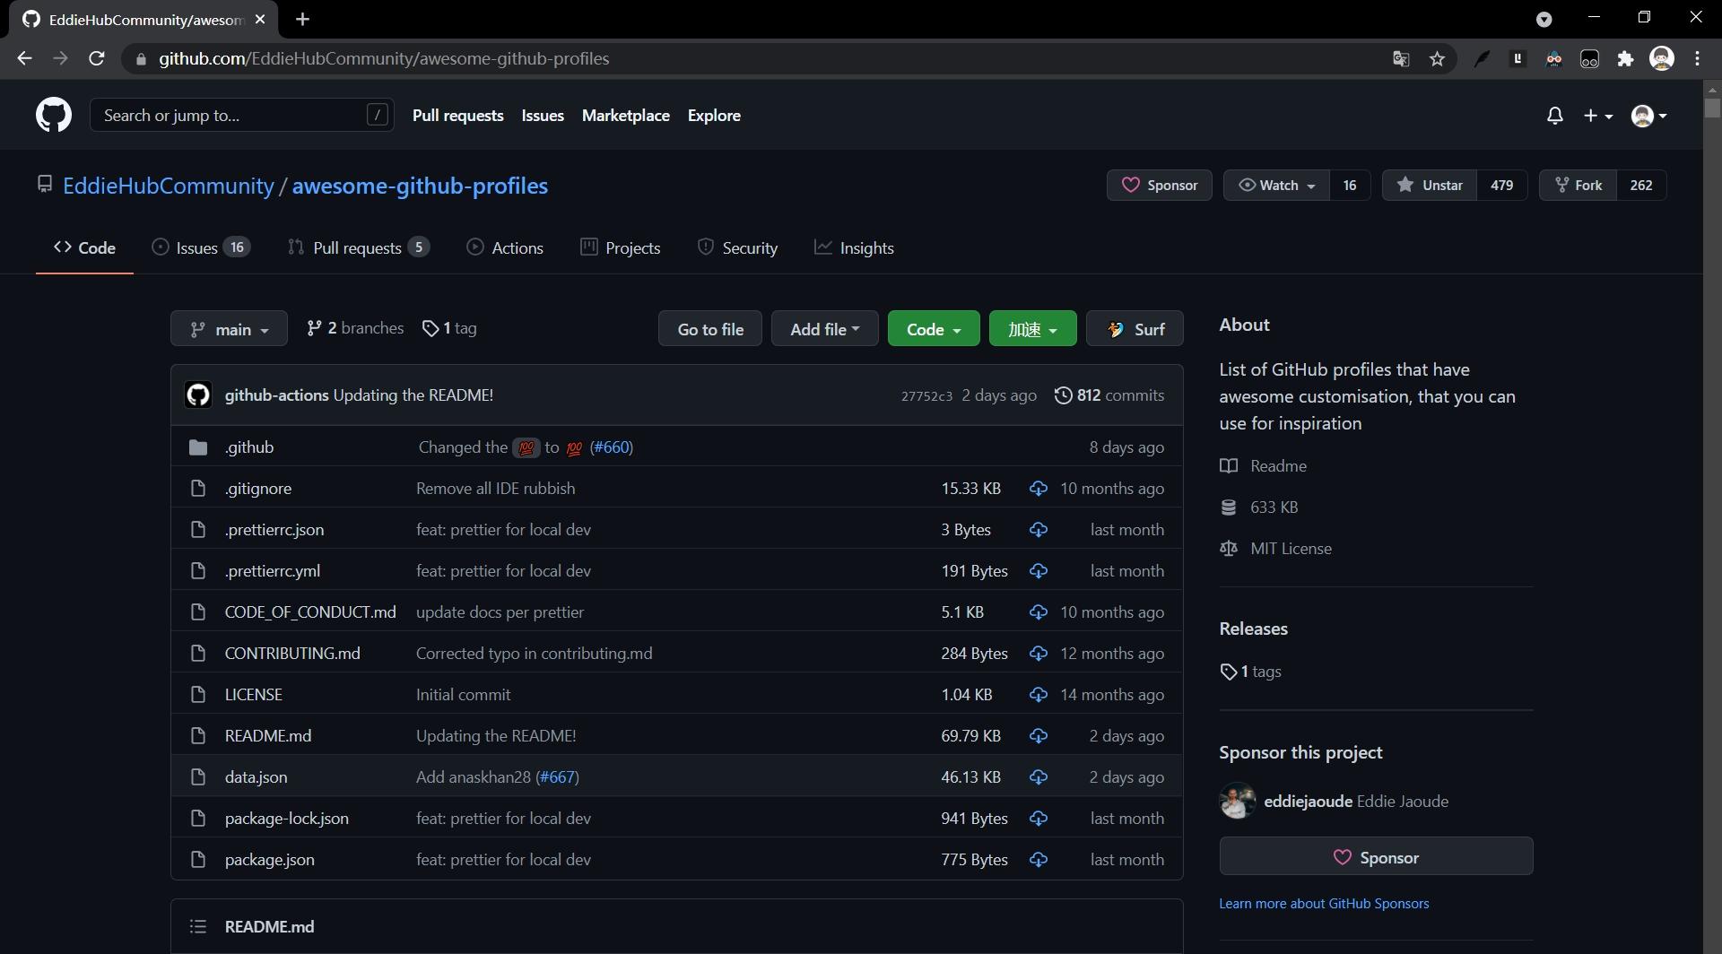Unstar the repository
The image size is (1722, 954).
[x=1430, y=185]
